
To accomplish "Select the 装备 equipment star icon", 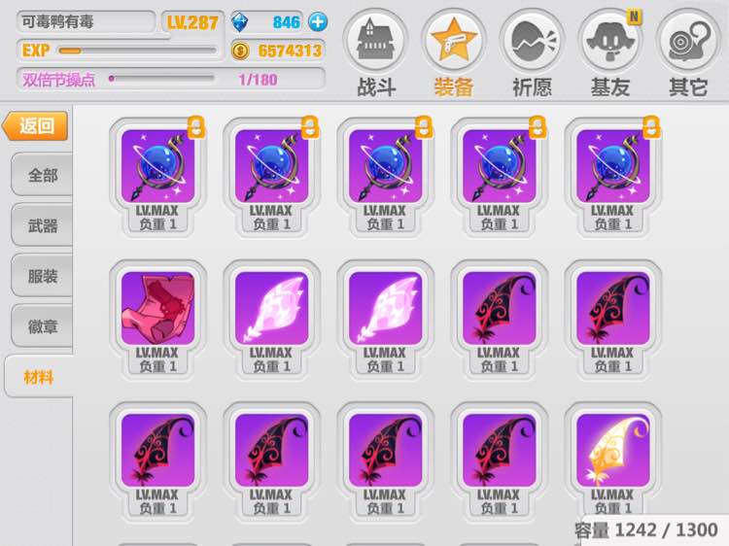I will pos(454,41).
